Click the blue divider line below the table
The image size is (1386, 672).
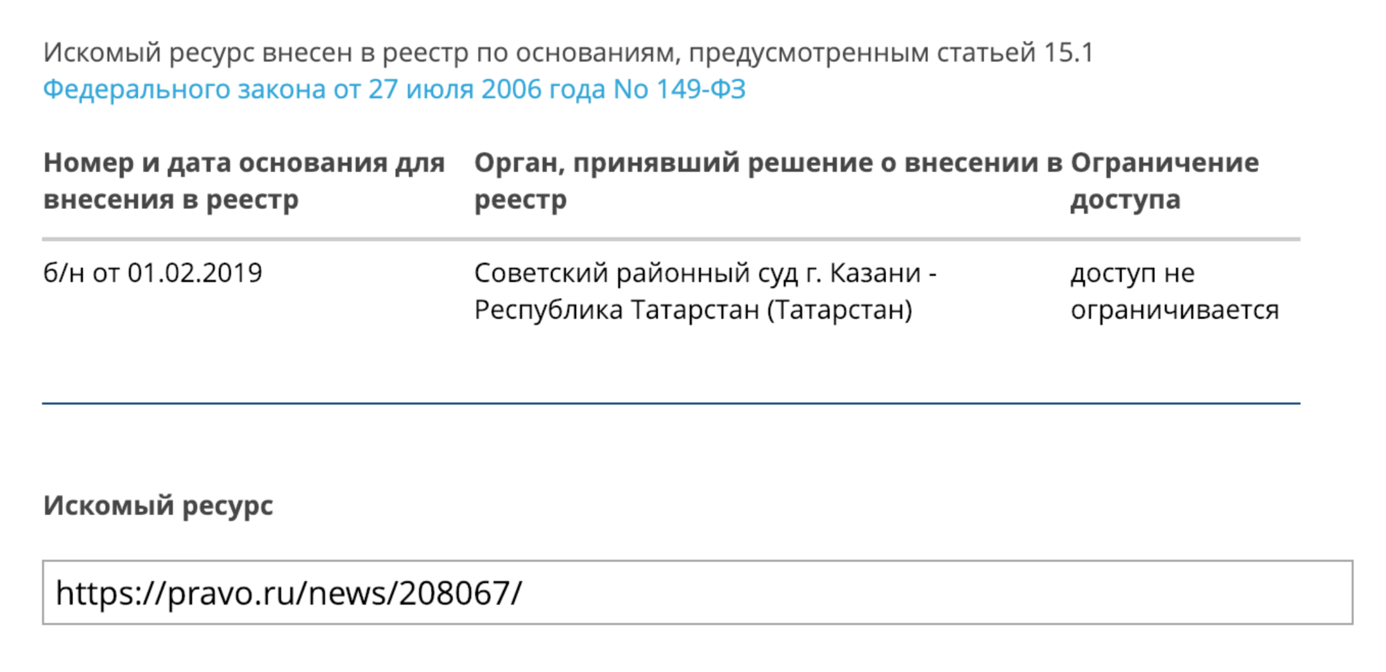click(671, 403)
